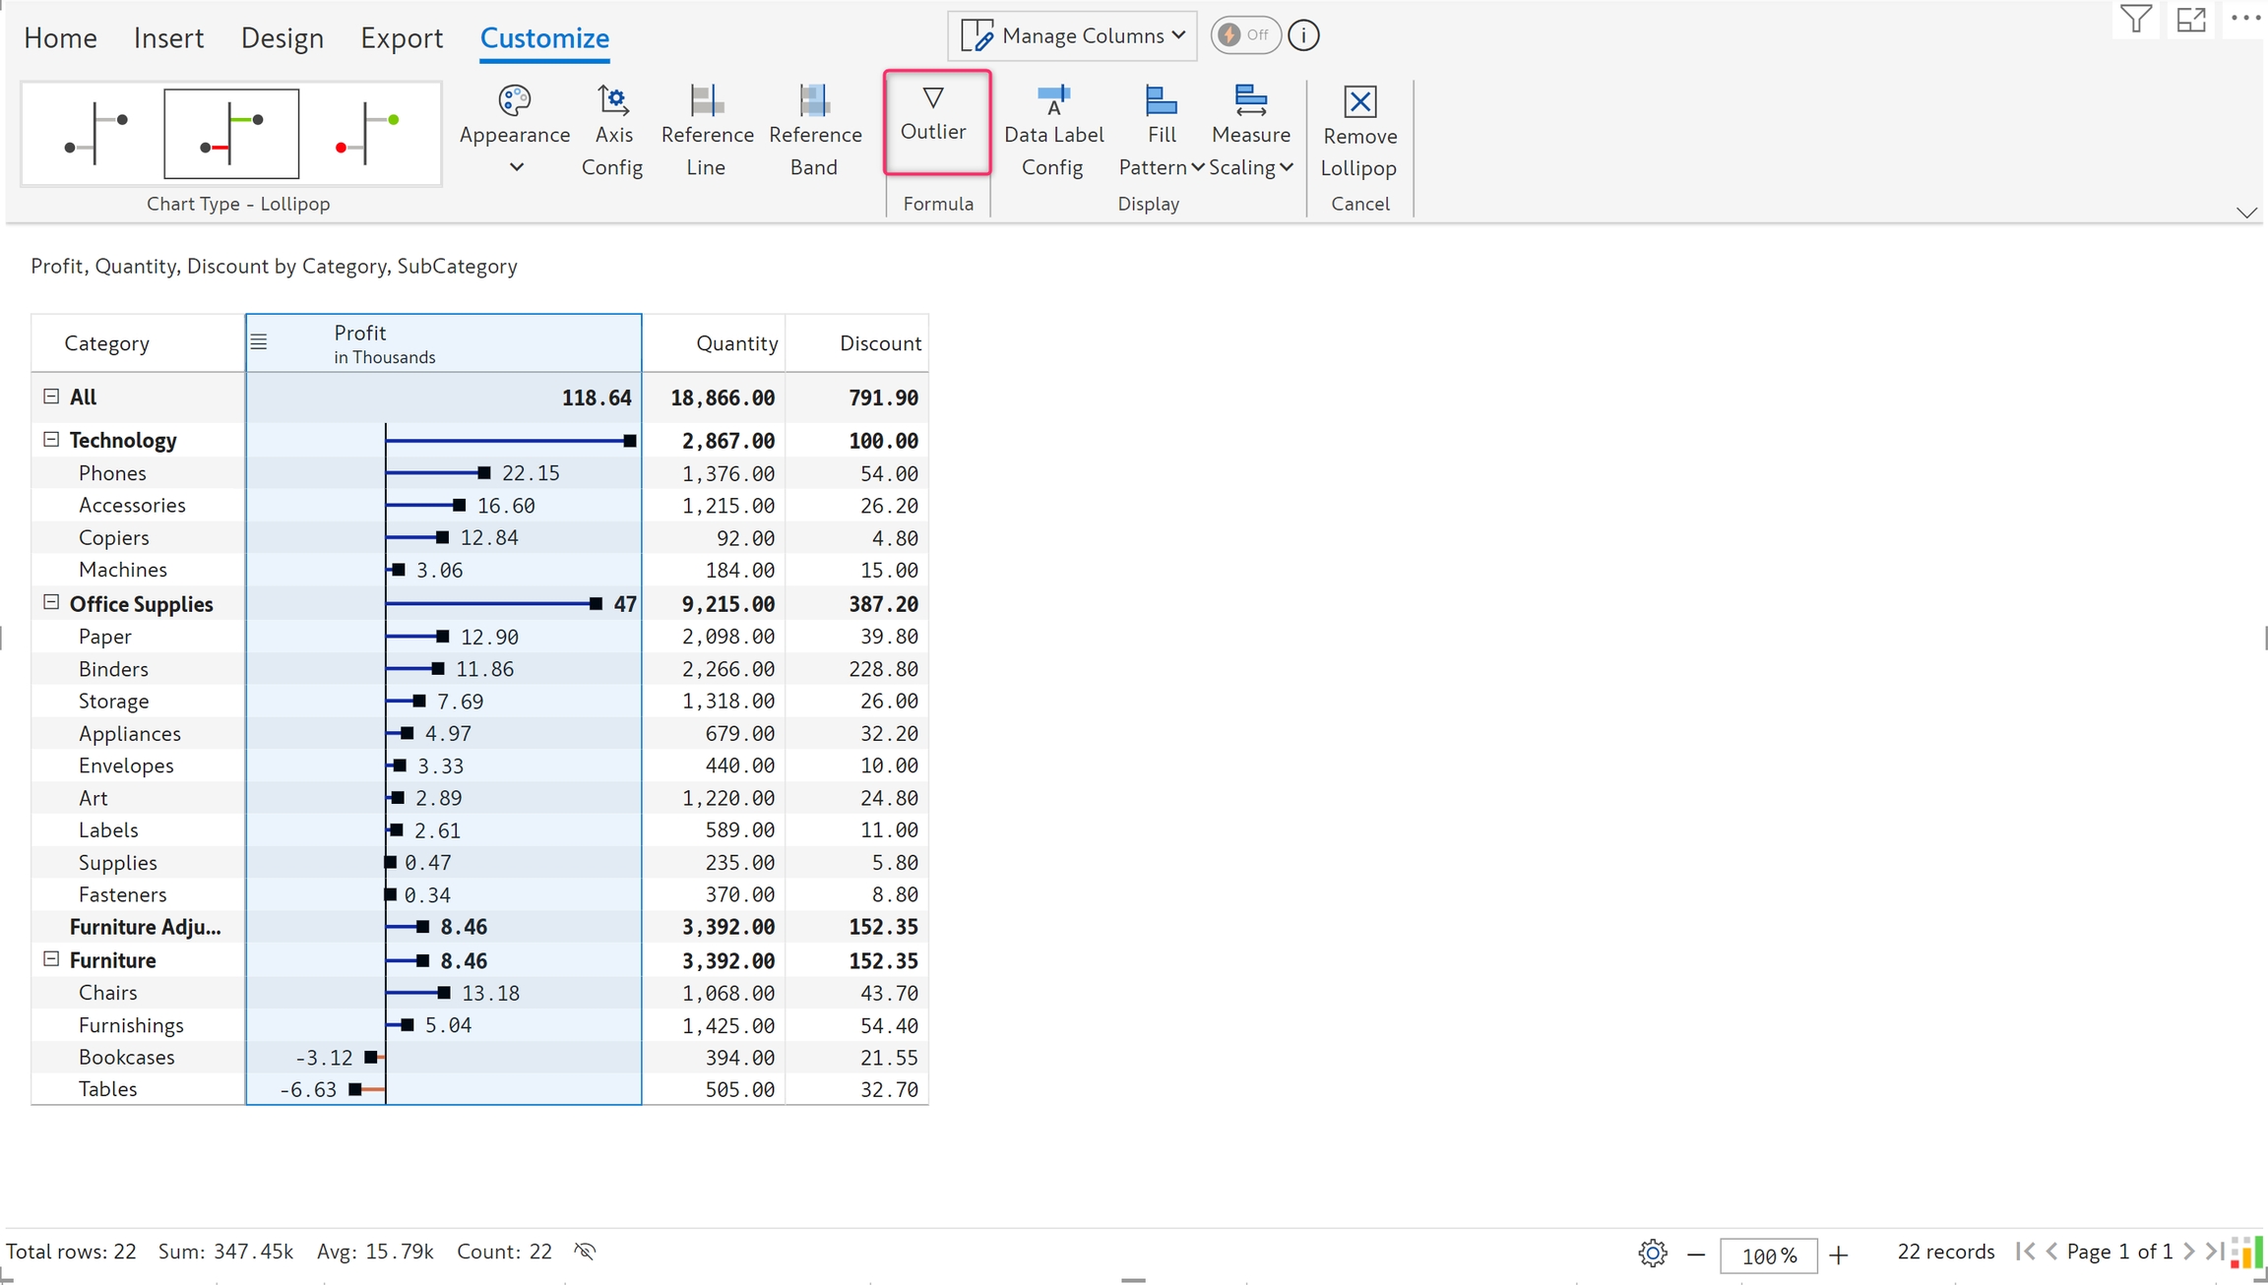This screenshot has width=2268, height=1285.
Task: Click the zoom-in plus button
Action: tap(1838, 1254)
